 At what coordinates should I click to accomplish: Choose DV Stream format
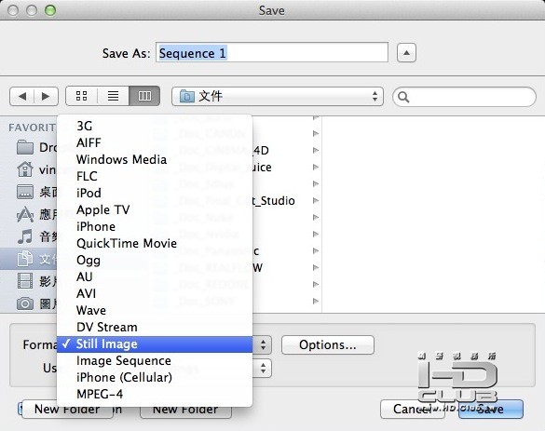tap(155, 327)
